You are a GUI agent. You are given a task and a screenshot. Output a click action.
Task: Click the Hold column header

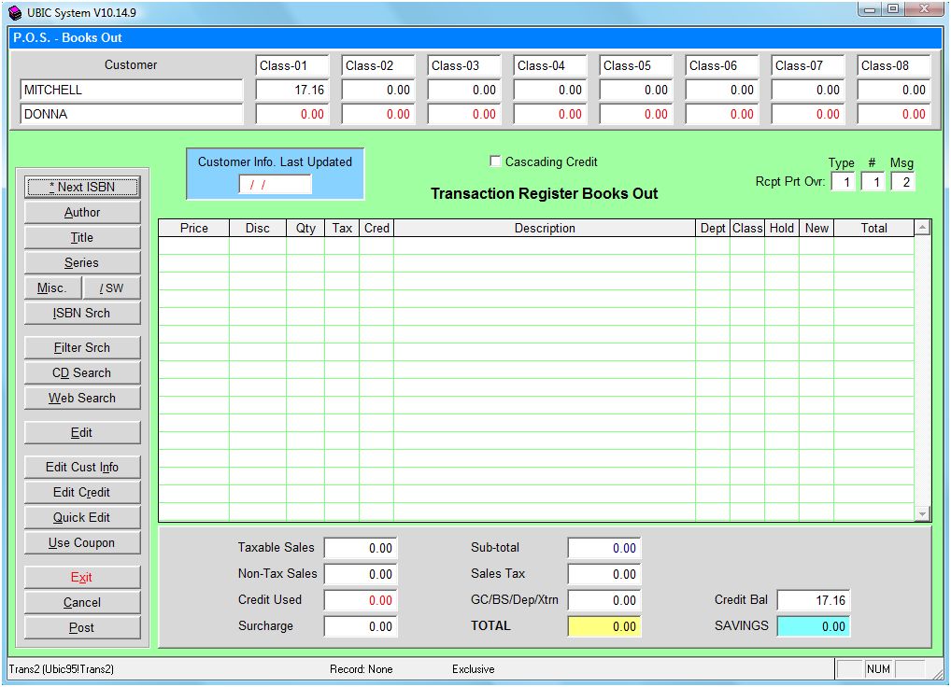coord(782,228)
